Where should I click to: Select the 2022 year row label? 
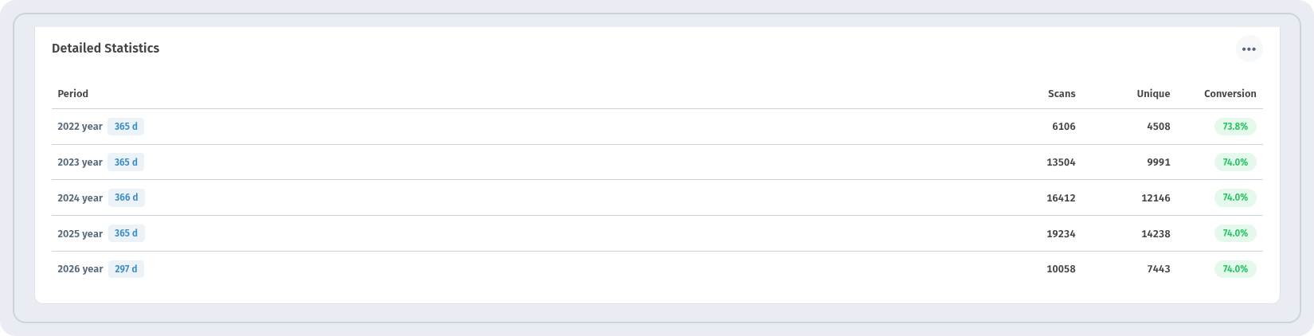pos(80,127)
